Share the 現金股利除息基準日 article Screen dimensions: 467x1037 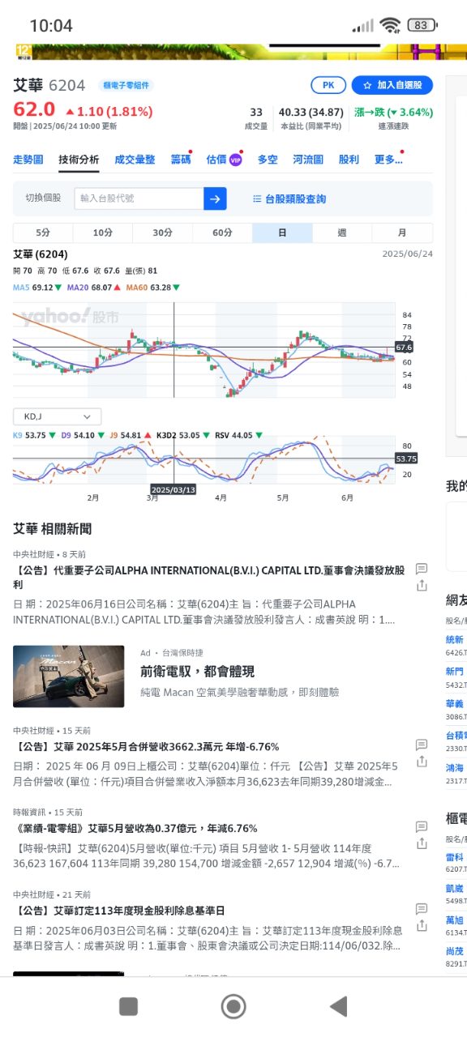pos(422,925)
